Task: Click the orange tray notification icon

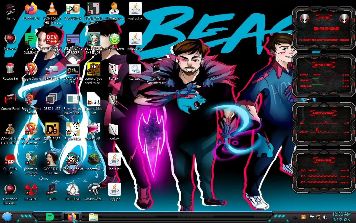Action: click(304, 217)
